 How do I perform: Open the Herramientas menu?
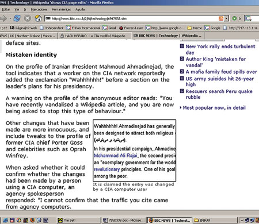coord(62,9)
